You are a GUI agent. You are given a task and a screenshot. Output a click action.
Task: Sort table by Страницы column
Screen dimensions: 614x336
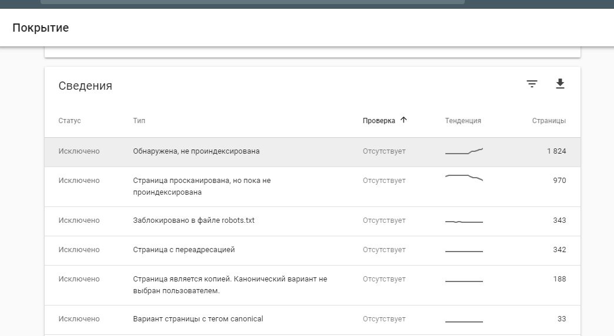549,121
